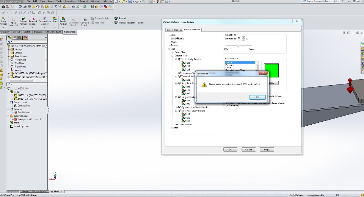Click OK in the SolidWorks warning dialog
The width and height of the screenshot is (364, 197).
click(257, 97)
